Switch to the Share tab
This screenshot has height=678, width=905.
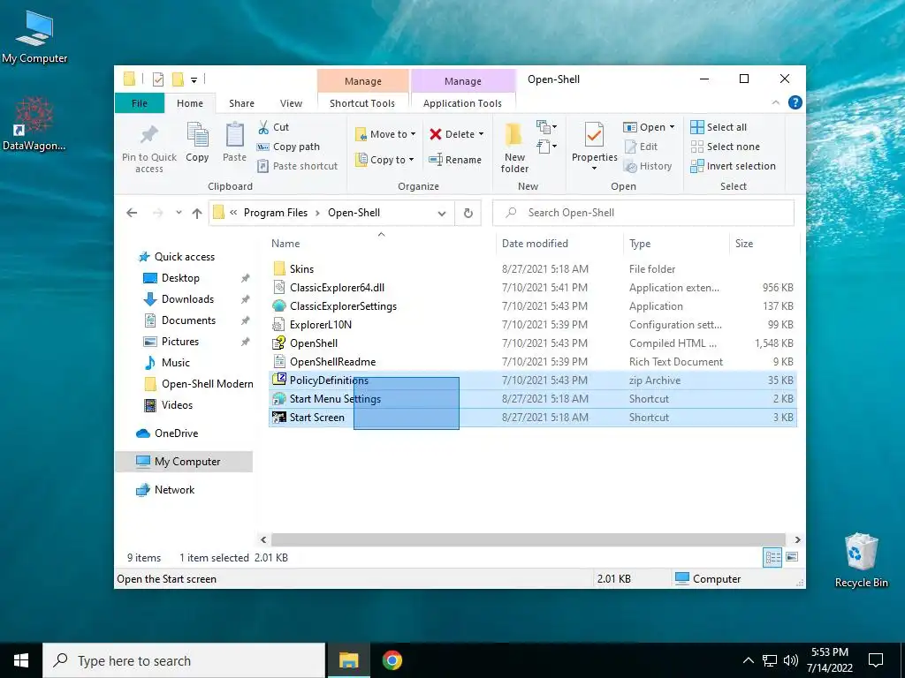coord(241,103)
